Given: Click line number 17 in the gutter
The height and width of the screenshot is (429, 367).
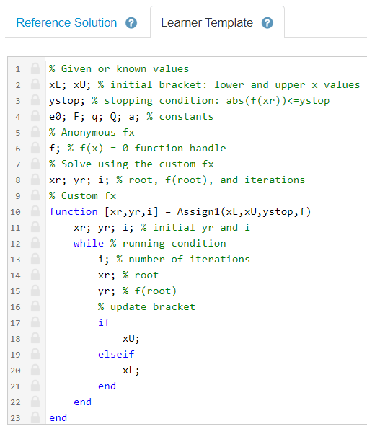Looking at the screenshot, I should [x=15, y=323].
